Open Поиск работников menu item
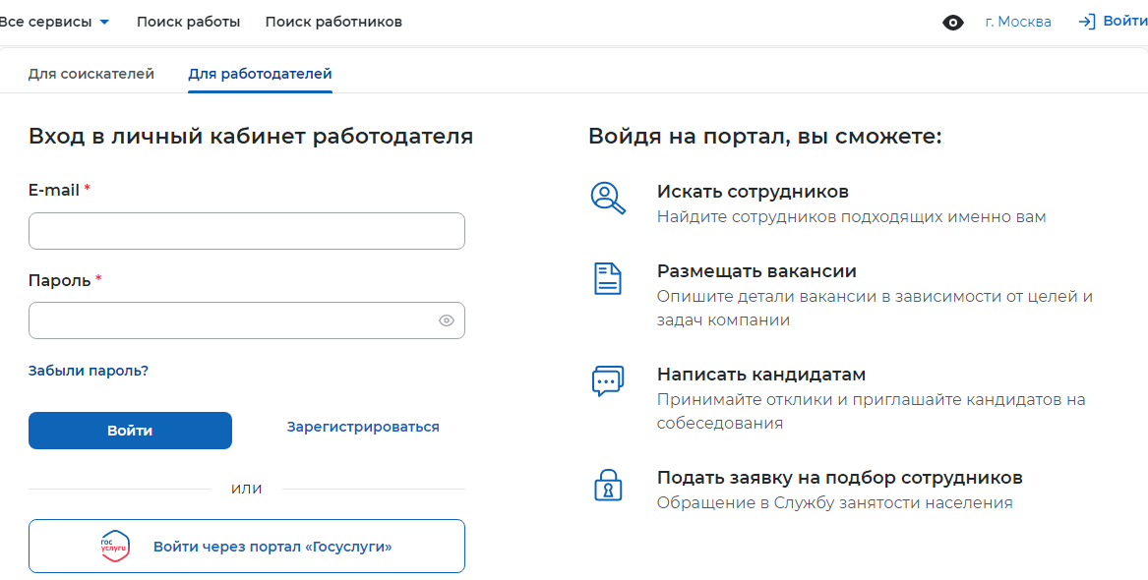Viewport: 1148px width, 580px height. 333,22
